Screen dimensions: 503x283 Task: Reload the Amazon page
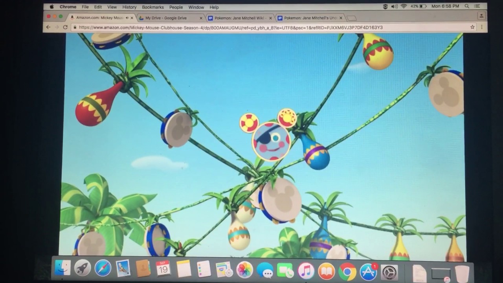[66, 27]
